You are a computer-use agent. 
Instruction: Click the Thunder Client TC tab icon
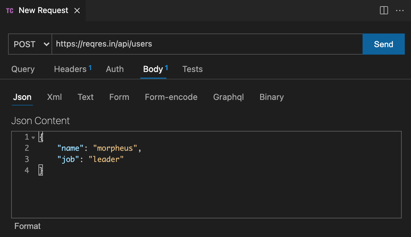coord(10,11)
